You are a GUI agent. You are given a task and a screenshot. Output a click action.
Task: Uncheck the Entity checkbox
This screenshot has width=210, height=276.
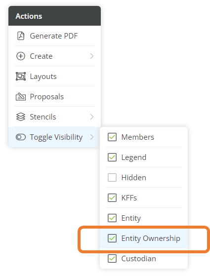[x=112, y=218]
